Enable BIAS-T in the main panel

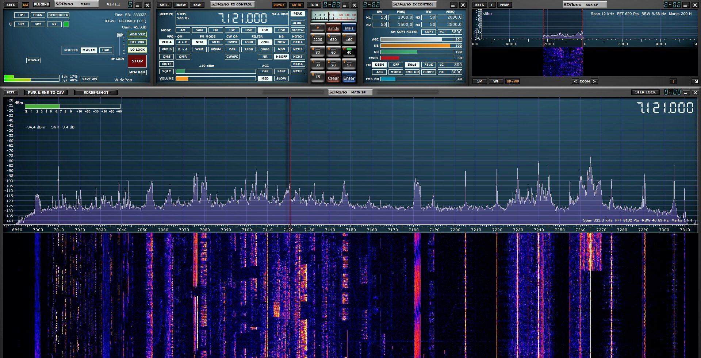tap(34, 60)
